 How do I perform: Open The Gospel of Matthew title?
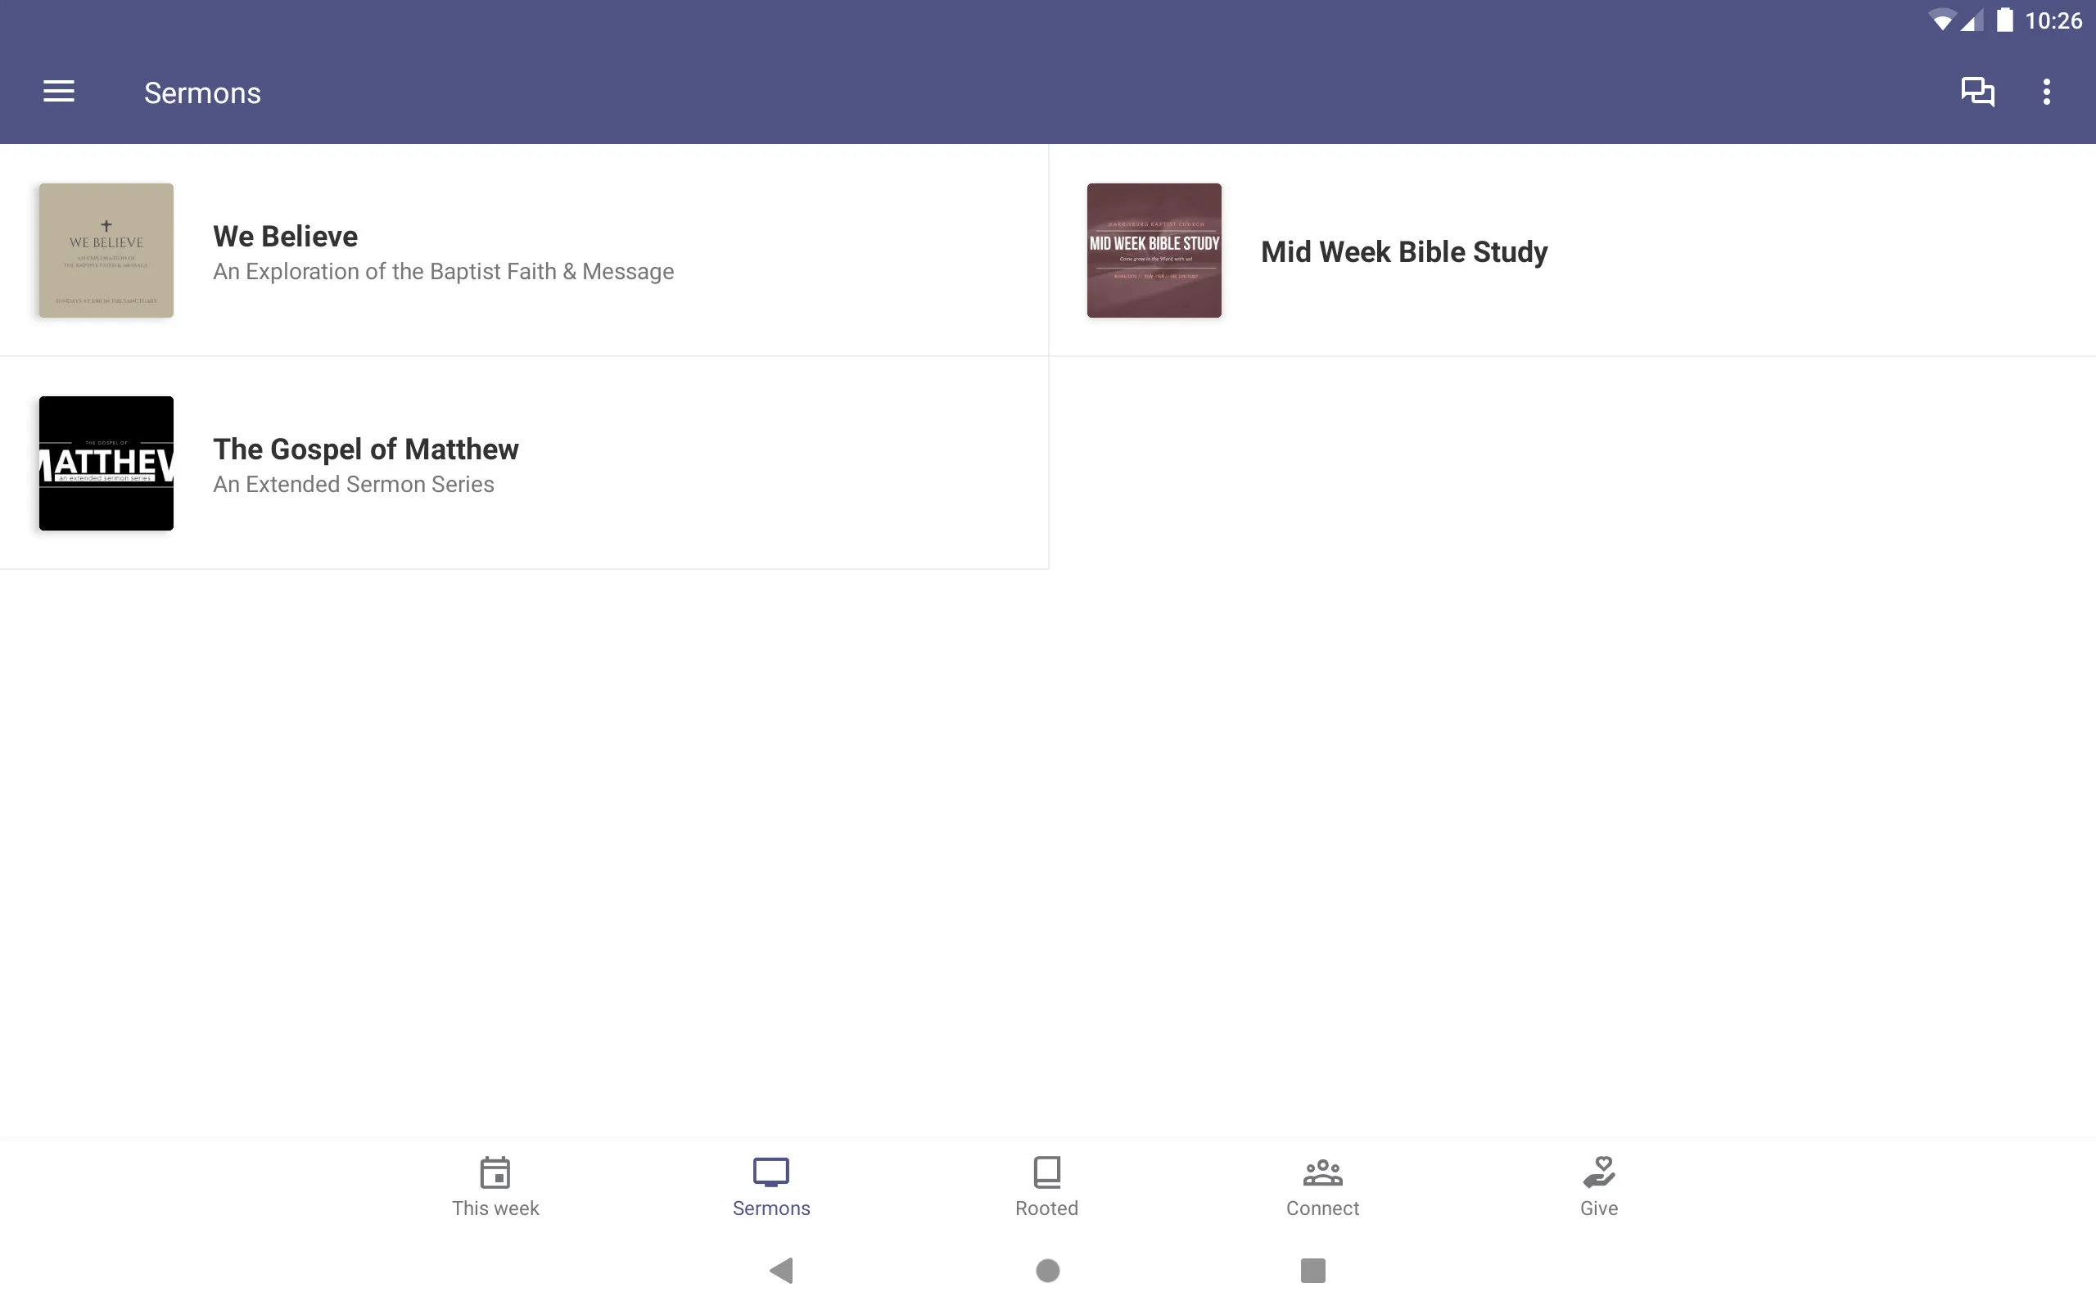[365, 448]
